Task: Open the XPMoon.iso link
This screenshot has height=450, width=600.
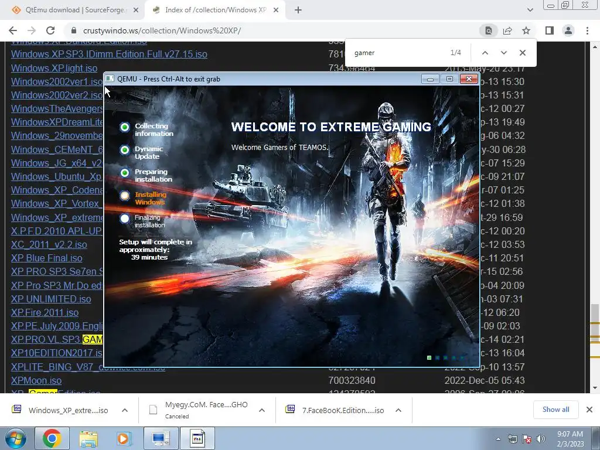Action: (36, 380)
